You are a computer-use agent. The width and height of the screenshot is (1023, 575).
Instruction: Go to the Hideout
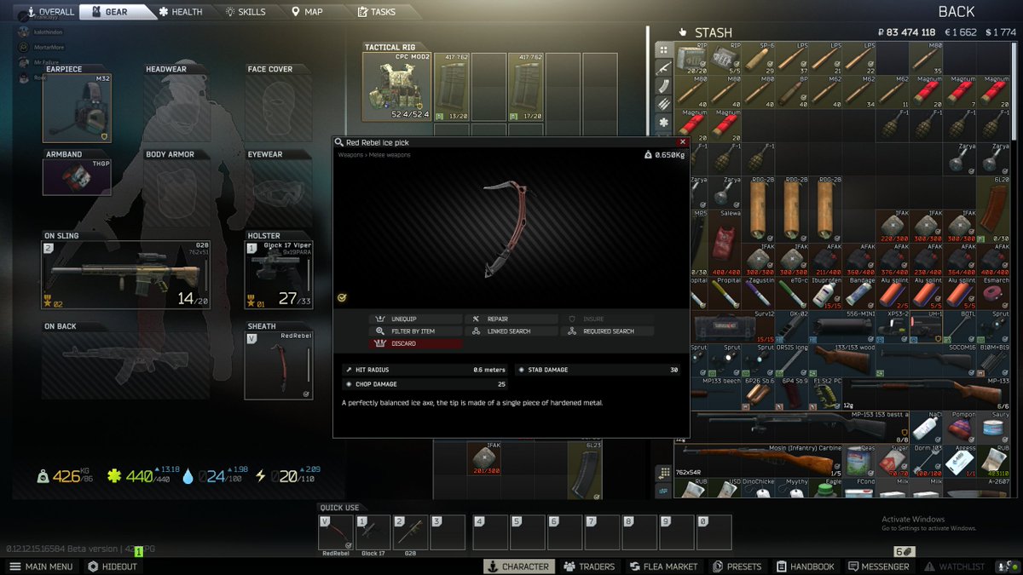[x=113, y=566]
